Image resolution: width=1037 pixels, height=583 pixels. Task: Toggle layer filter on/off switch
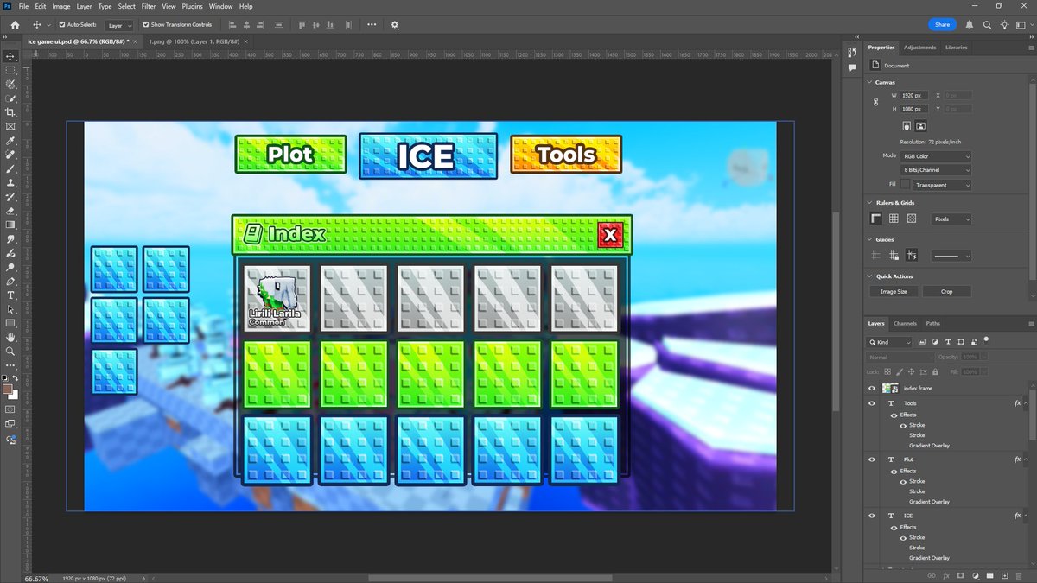(986, 340)
